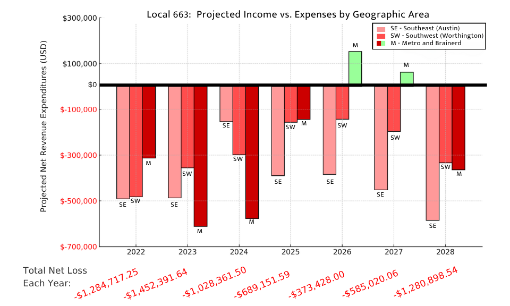This screenshot has width=510, height=306.
Task: Pick the SW bar for 2027
Action: (394, 108)
